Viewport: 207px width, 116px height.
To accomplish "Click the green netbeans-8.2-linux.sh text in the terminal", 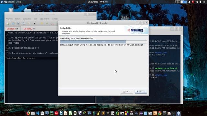I will point(166,68).
